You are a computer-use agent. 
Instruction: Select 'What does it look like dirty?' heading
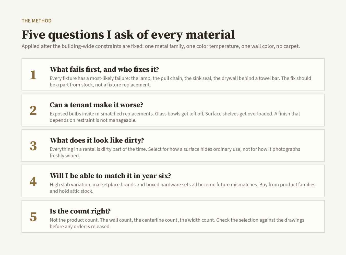click(97, 140)
